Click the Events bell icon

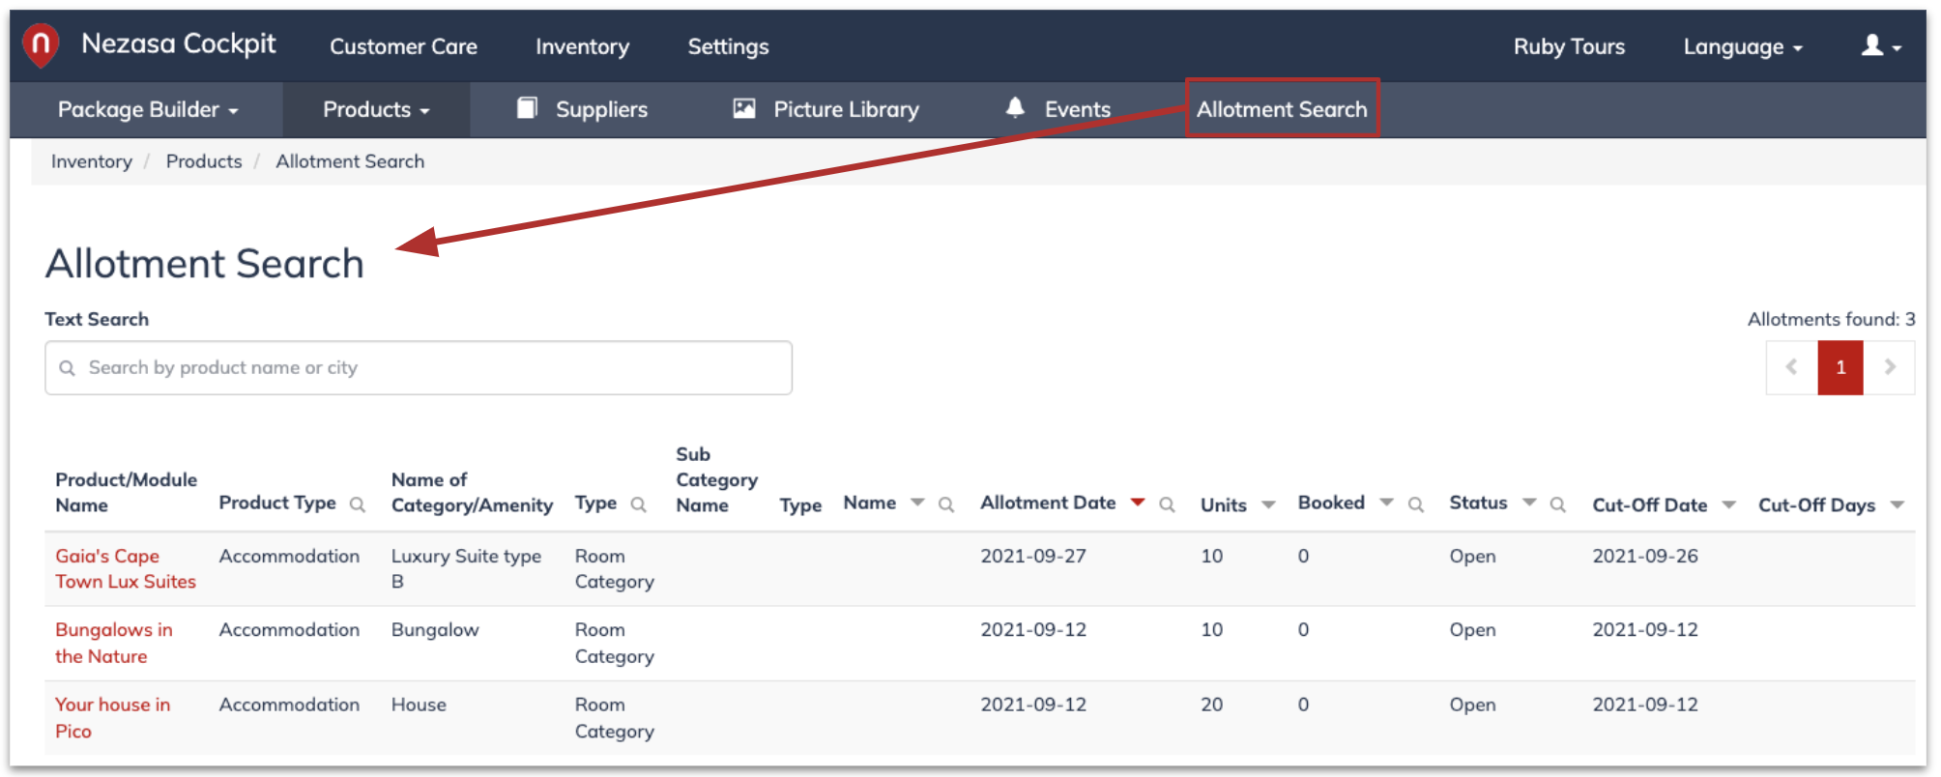click(1015, 107)
